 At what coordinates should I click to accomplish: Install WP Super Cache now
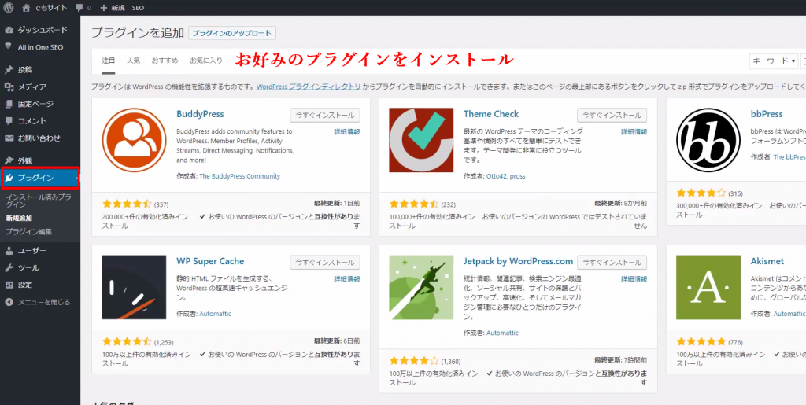click(x=325, y=263)
